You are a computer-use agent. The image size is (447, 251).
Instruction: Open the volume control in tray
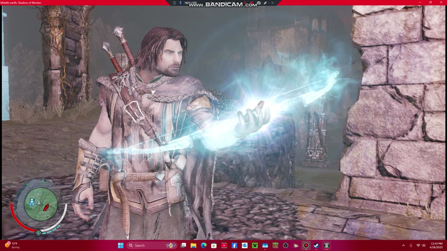click(424, 245)
